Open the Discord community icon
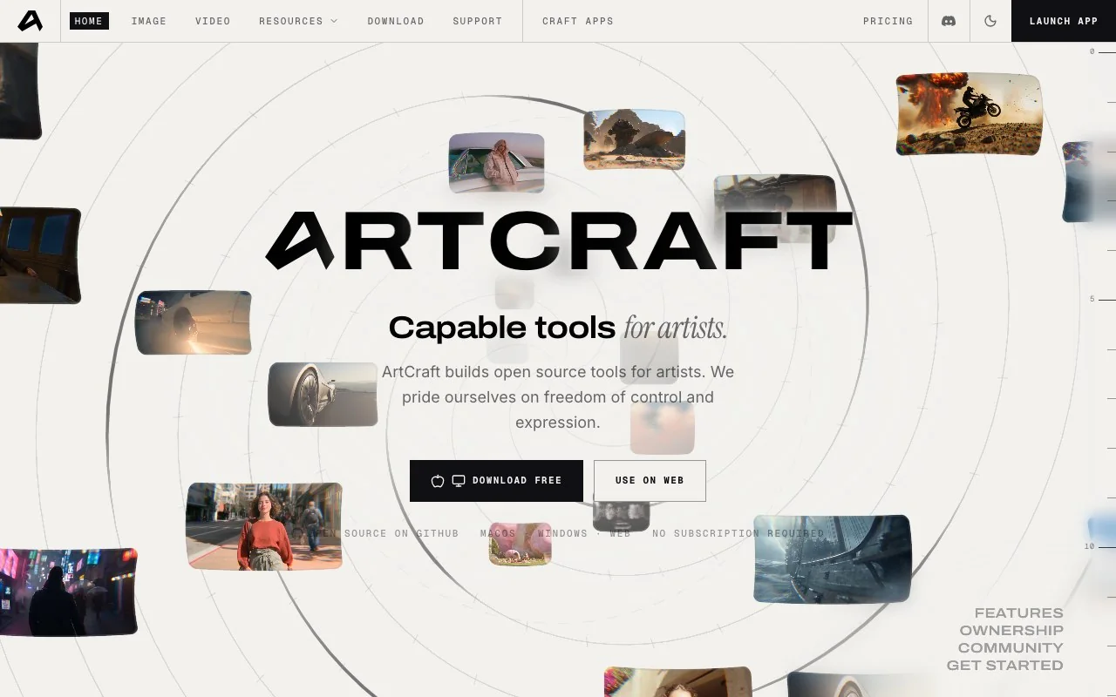Viewport: 1116px width, 697px height. 949,21
